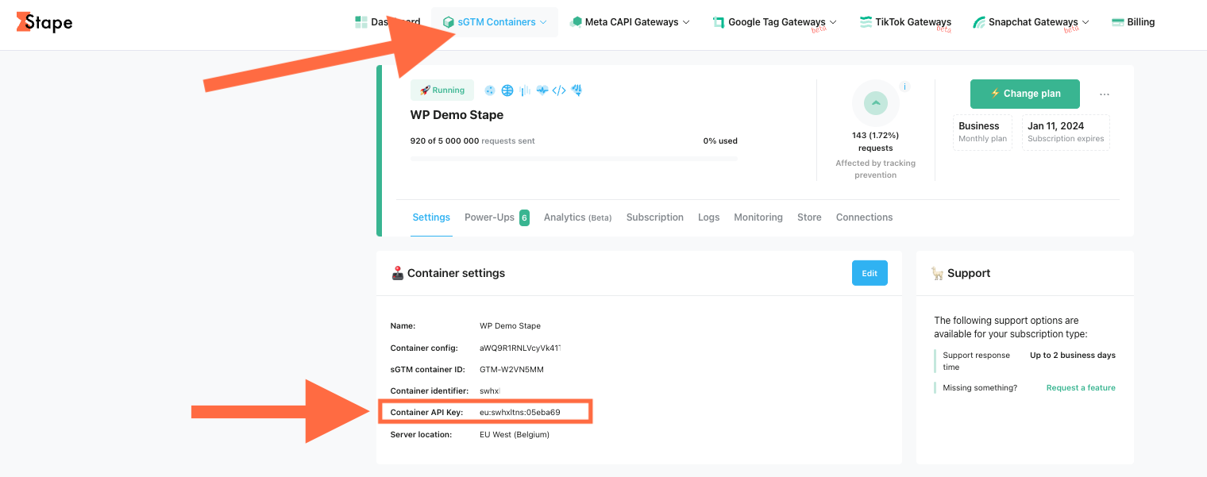Switch to the Subscription tab
Viewport: 1207px width, 477px height.
tap(655, 217)
